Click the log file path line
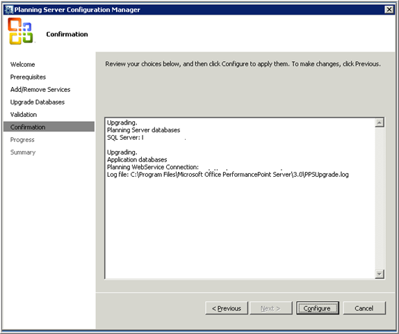This screenshot has width=399, height=334. point(228,175)
